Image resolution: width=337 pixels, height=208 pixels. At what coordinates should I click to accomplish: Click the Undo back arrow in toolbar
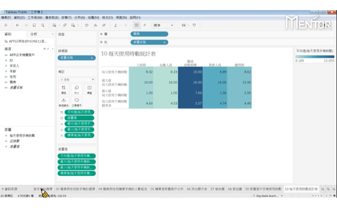(18, 25)
